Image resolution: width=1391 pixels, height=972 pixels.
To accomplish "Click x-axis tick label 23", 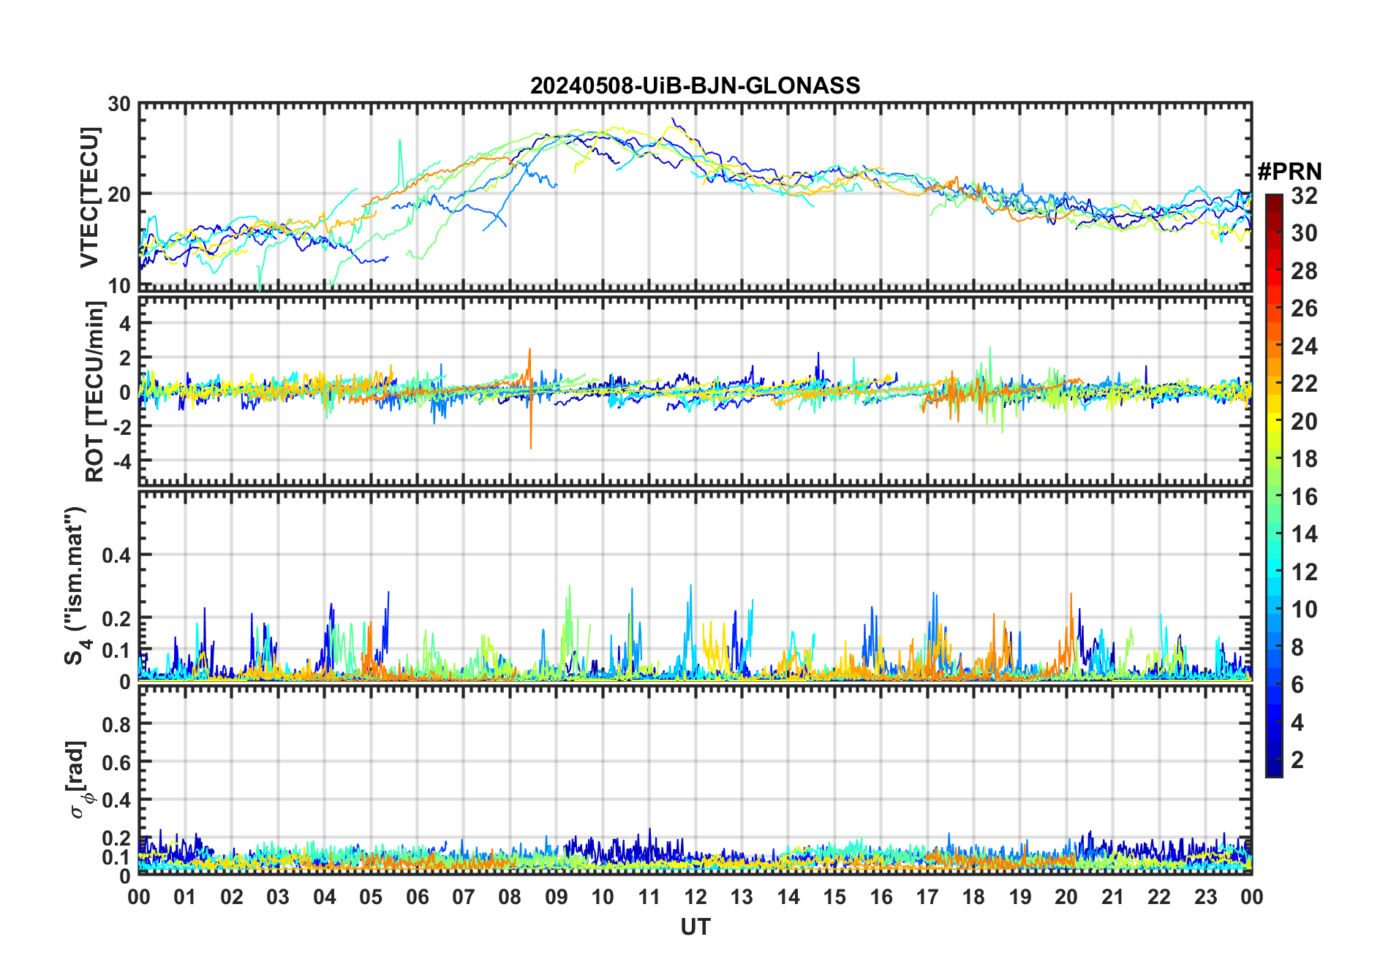I will (1205, 897).
